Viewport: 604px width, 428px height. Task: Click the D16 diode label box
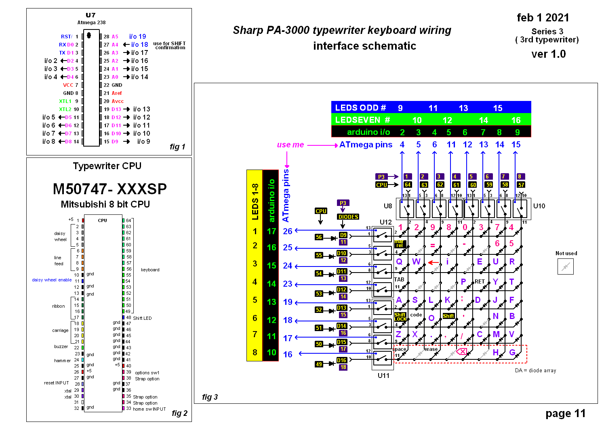click(342, 360)
